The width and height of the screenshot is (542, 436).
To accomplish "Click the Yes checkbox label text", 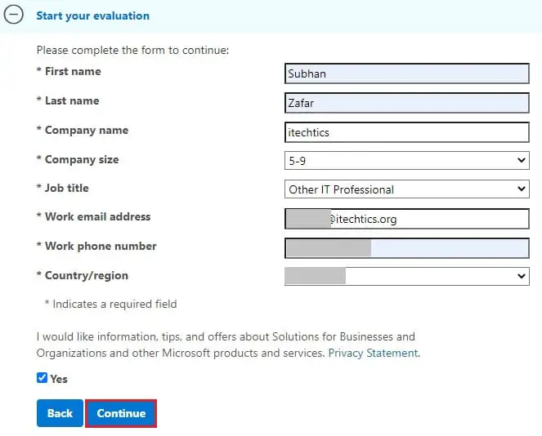I will pyautogui.click(x=59, y=379).
